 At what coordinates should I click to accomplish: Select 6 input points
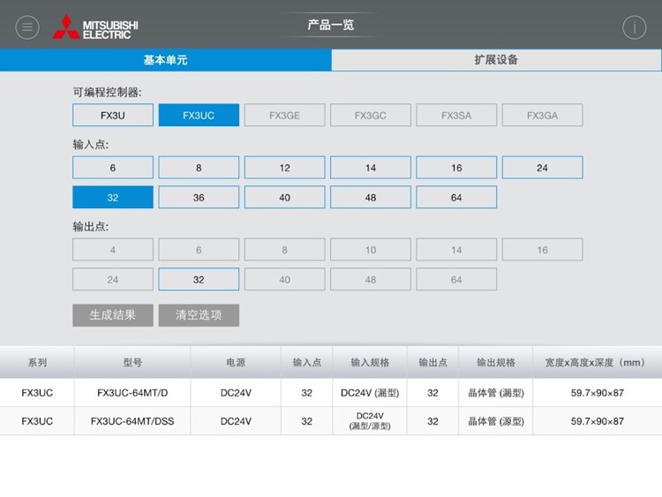tap(113, 168)
